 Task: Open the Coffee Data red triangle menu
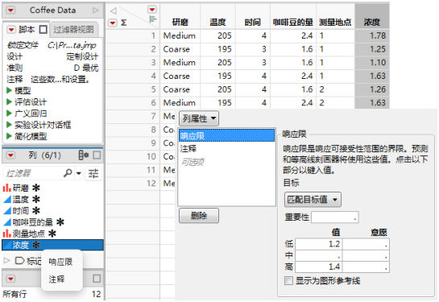click(x=10, y=10)
